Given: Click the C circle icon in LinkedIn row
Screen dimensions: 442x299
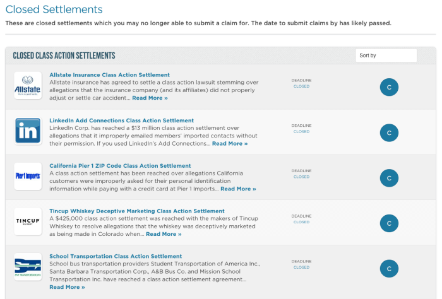Looking at the screenshot, I should point(389,132).
